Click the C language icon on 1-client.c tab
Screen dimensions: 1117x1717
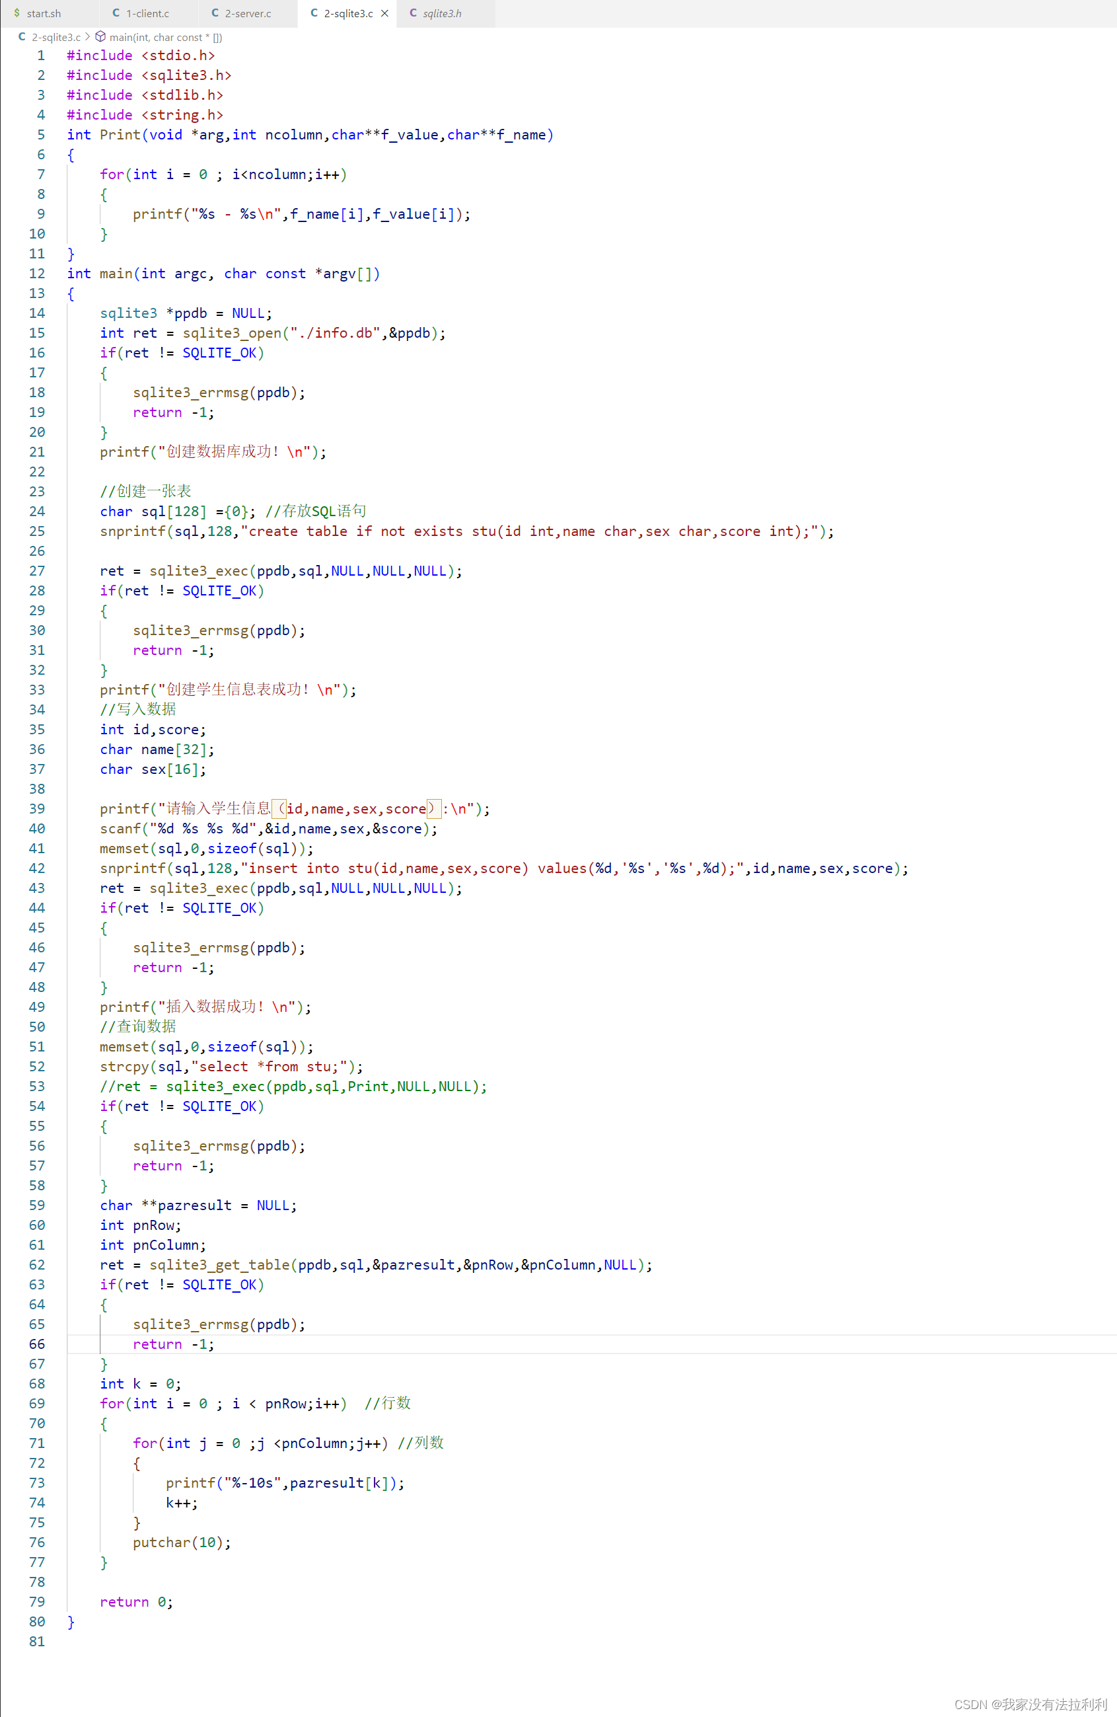[x=116, y=13]
